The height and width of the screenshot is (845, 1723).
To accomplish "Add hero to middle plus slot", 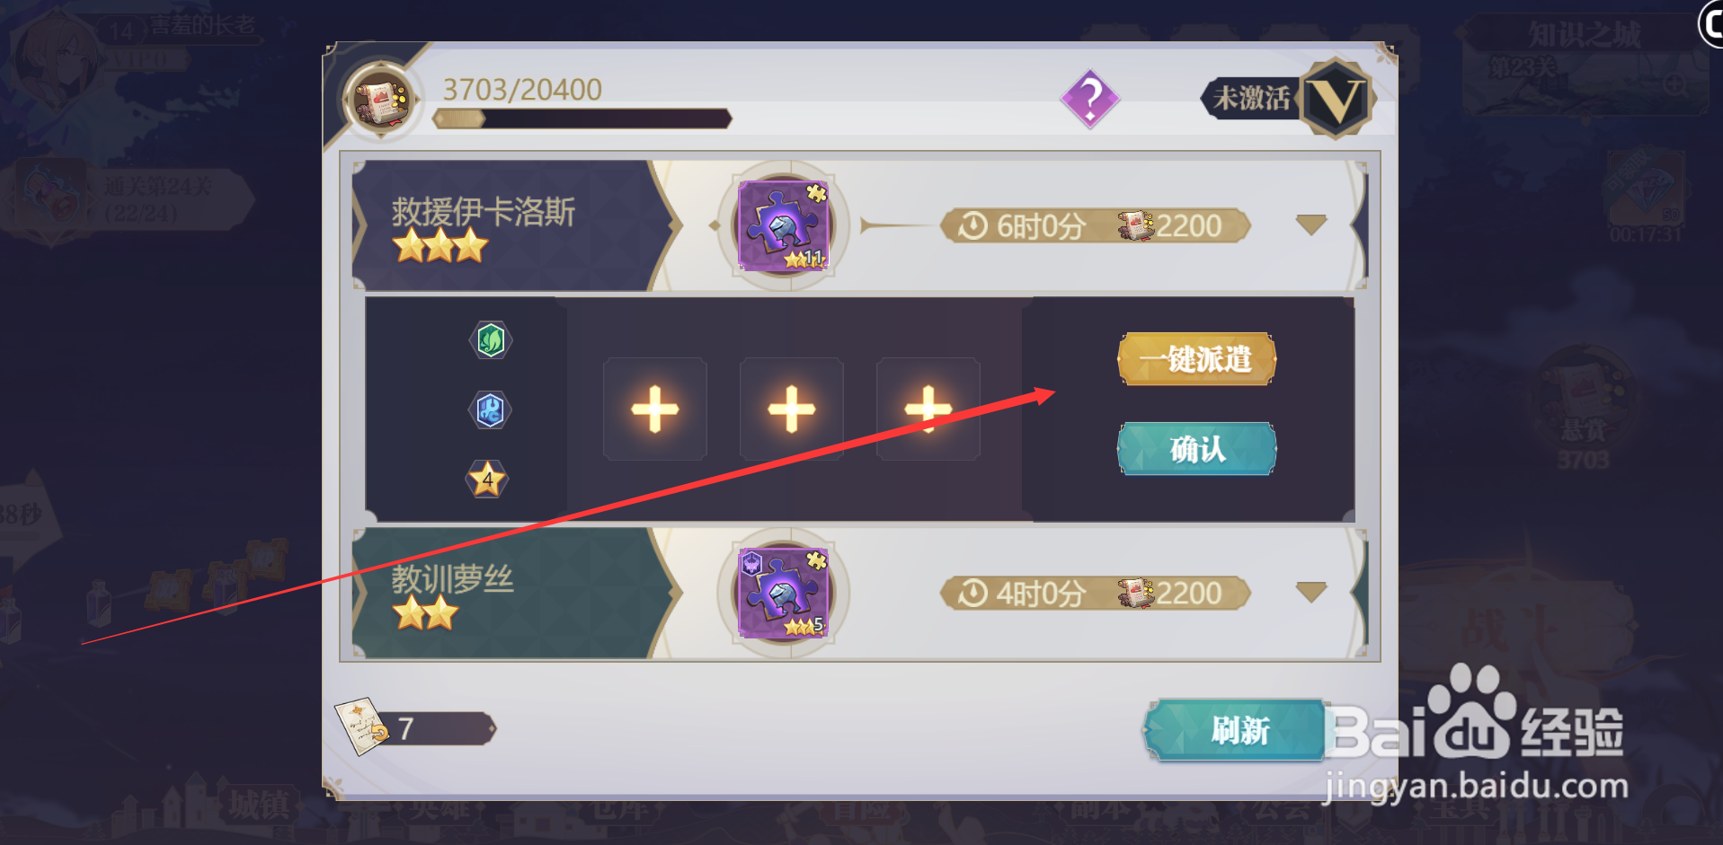I will [792, 409].
